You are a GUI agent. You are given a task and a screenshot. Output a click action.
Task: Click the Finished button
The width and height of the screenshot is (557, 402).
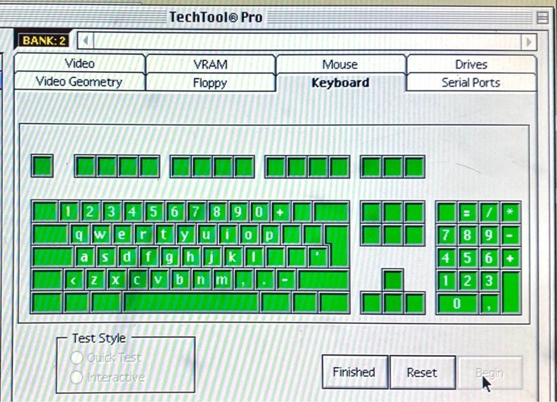pos(355,372)
